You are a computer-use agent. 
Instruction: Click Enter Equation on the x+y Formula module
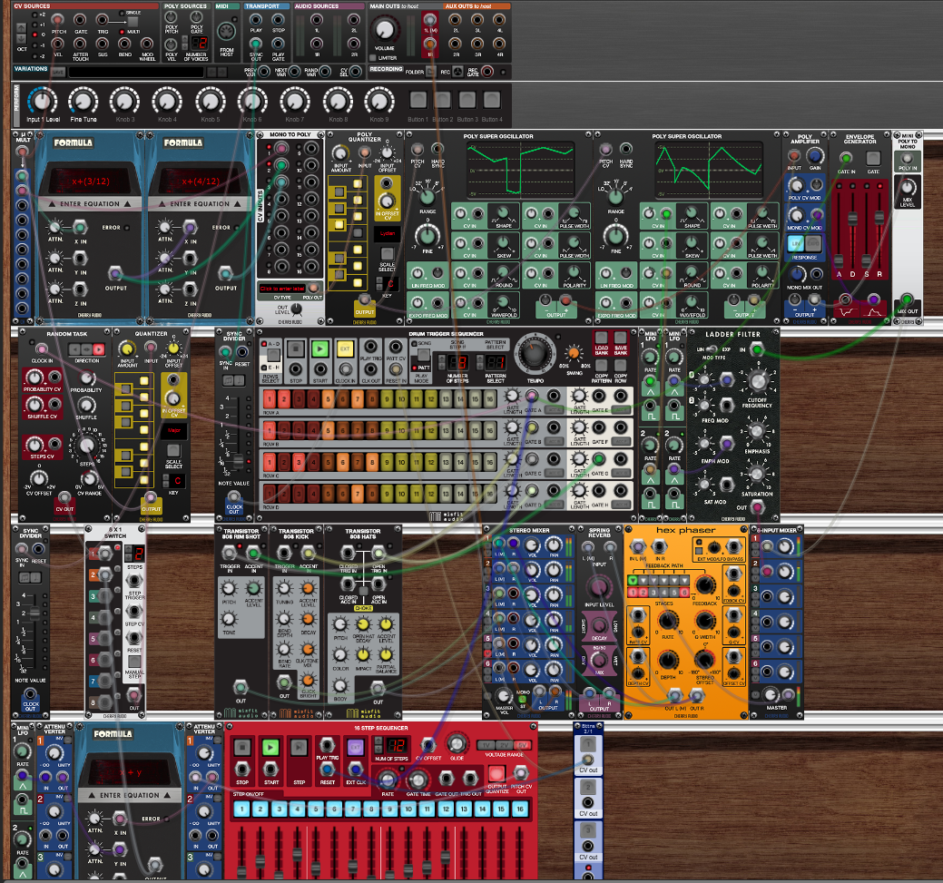coord(130,795)
